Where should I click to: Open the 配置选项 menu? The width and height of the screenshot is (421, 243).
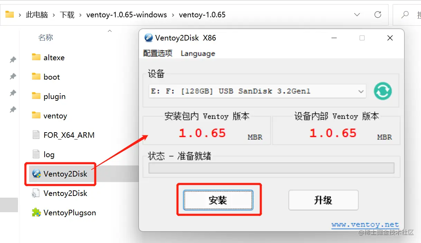click(x=158, y=53)
